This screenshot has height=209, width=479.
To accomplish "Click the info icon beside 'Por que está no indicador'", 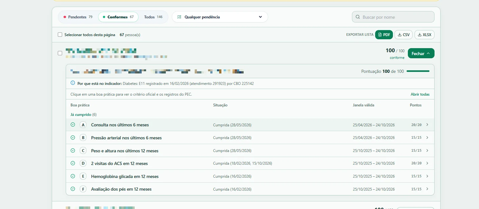I will point(73,83).
